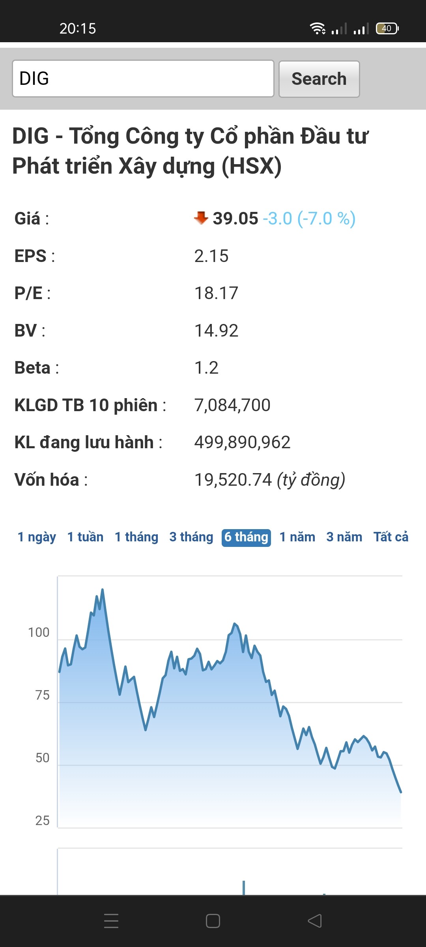
Task: Switch to '1 năm' chart view
Action: pyautogui.click(x=297, y=537)
